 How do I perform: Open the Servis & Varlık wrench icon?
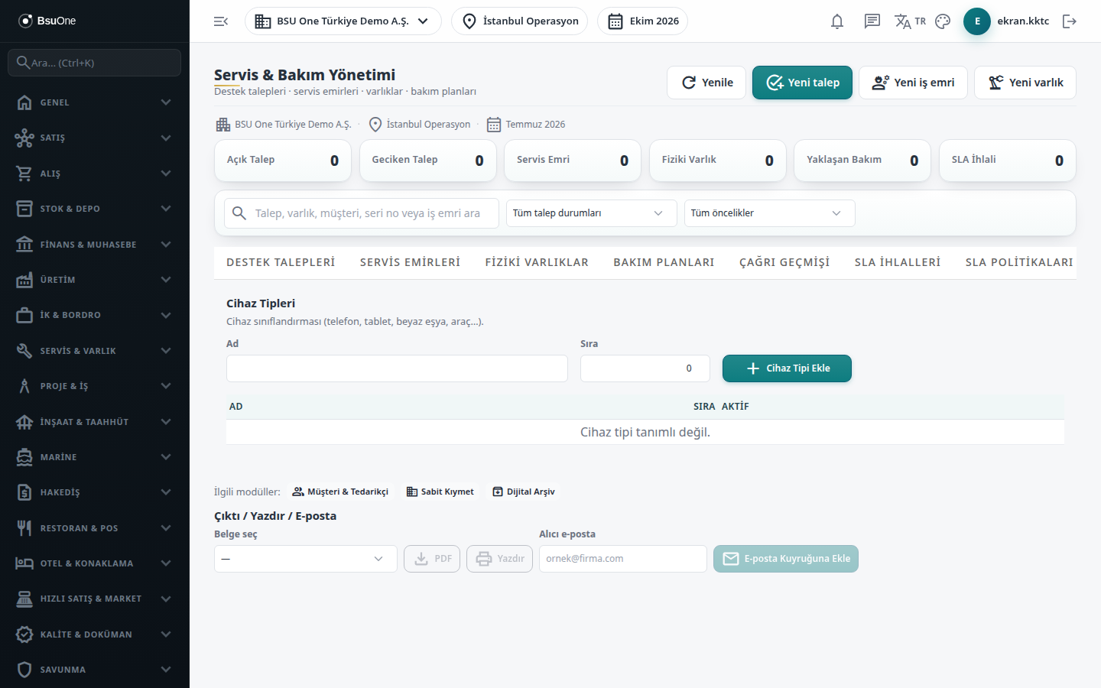pyautogui.click(x=24, y=351)
